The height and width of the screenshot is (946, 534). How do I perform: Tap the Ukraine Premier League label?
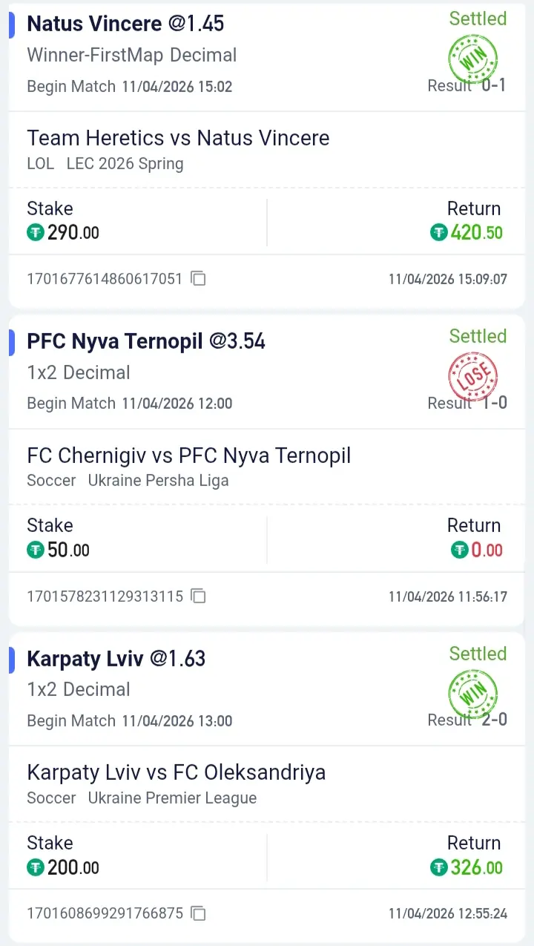[x=172, y=798]
